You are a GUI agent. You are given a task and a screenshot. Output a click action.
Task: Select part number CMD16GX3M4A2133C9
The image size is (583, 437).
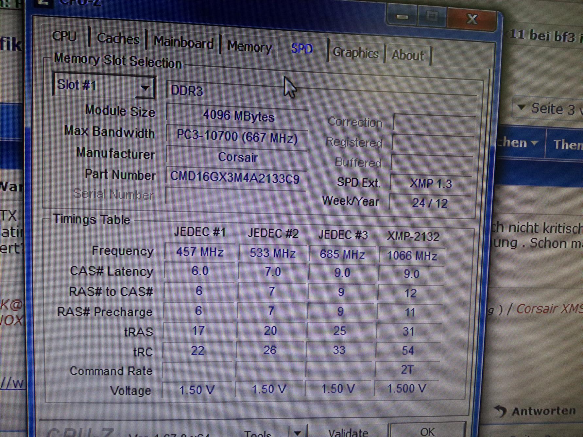235,178
